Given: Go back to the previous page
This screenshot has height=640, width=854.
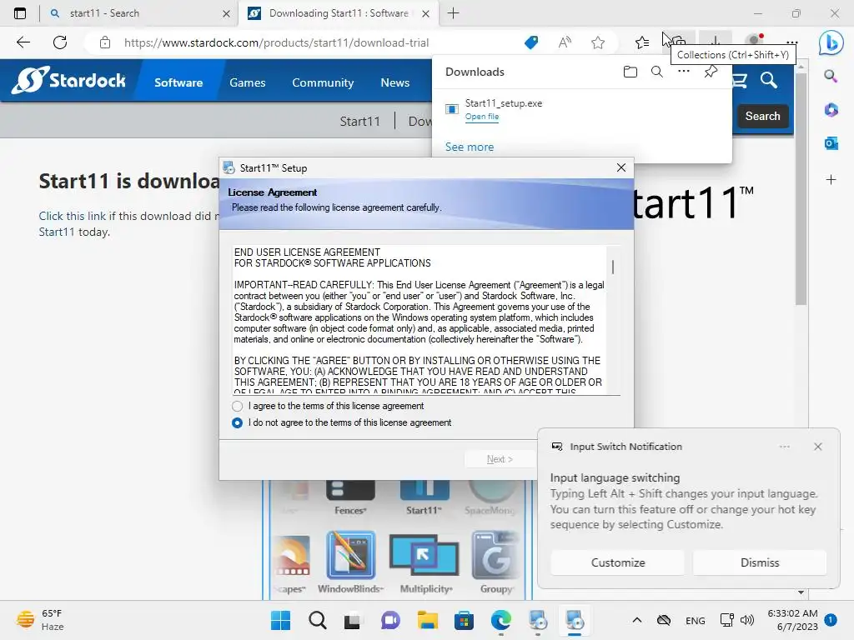Looking at the screenshot, I should [x=23, y=42].
